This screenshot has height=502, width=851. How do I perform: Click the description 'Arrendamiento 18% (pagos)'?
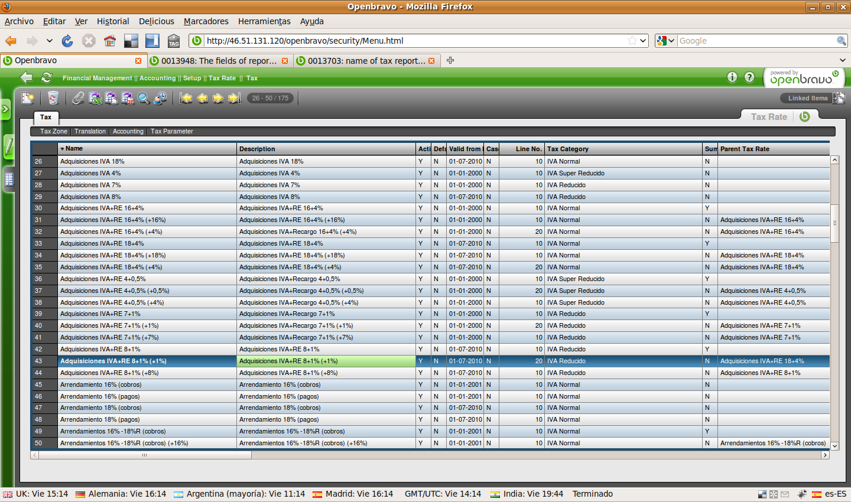click(278, 419)
